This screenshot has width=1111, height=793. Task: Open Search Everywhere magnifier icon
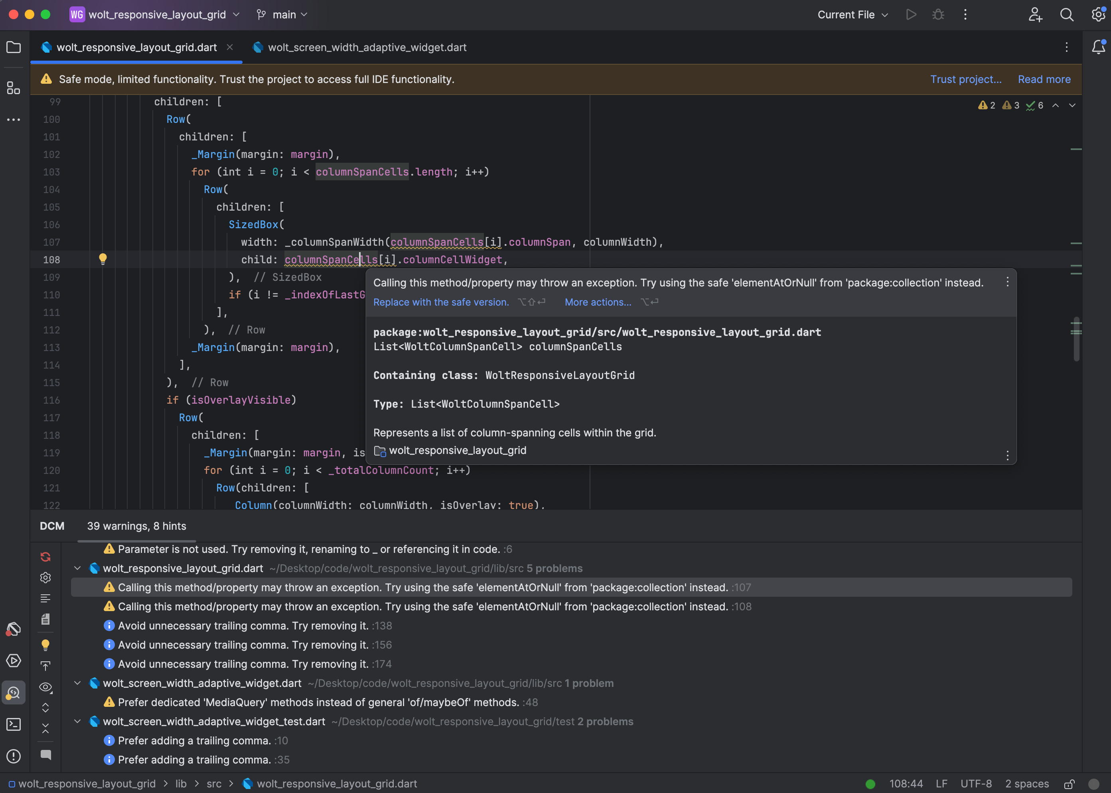click(x=1067, y=15)
